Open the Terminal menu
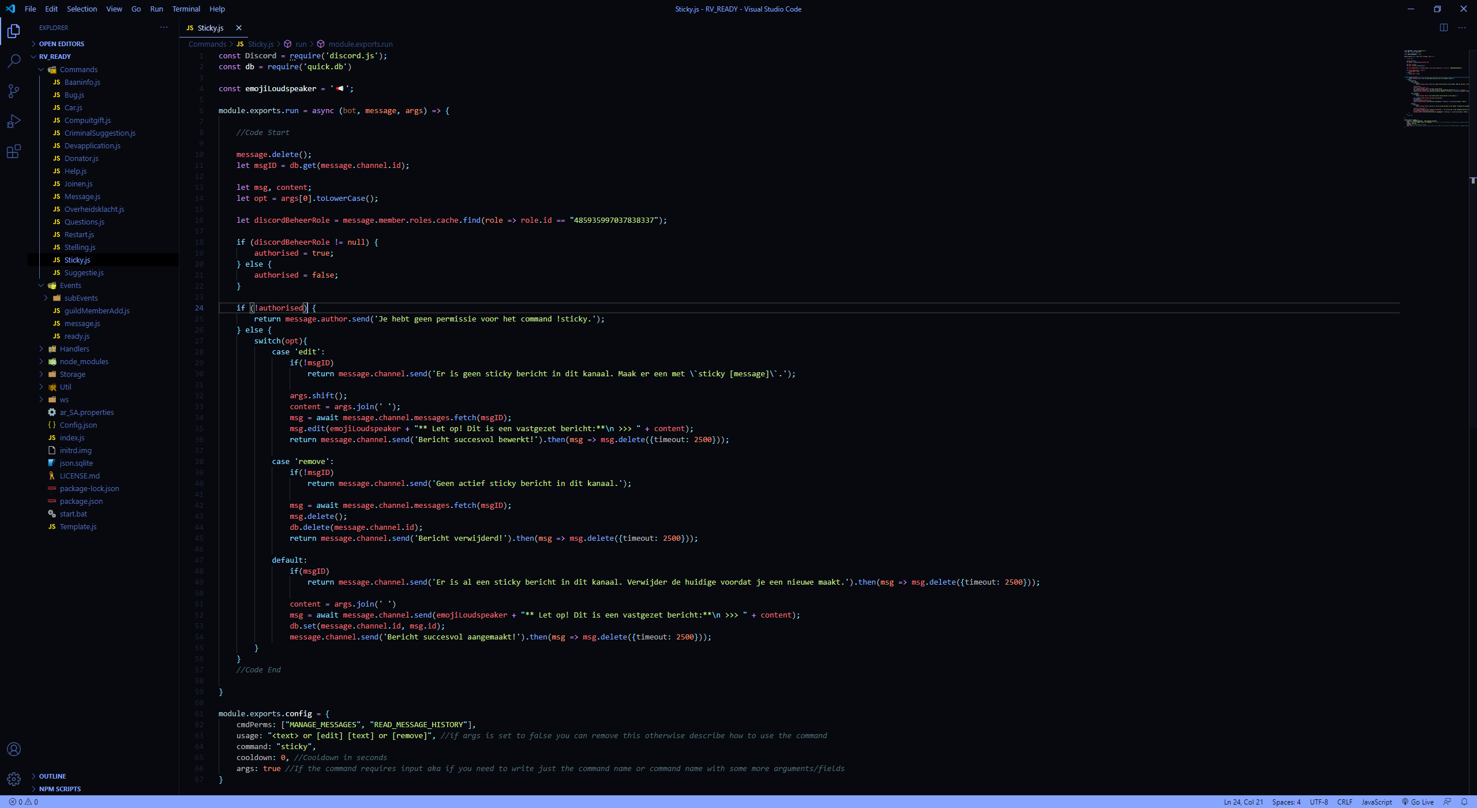This screenshot has height=808, width=1477. (x=186, y=9)
